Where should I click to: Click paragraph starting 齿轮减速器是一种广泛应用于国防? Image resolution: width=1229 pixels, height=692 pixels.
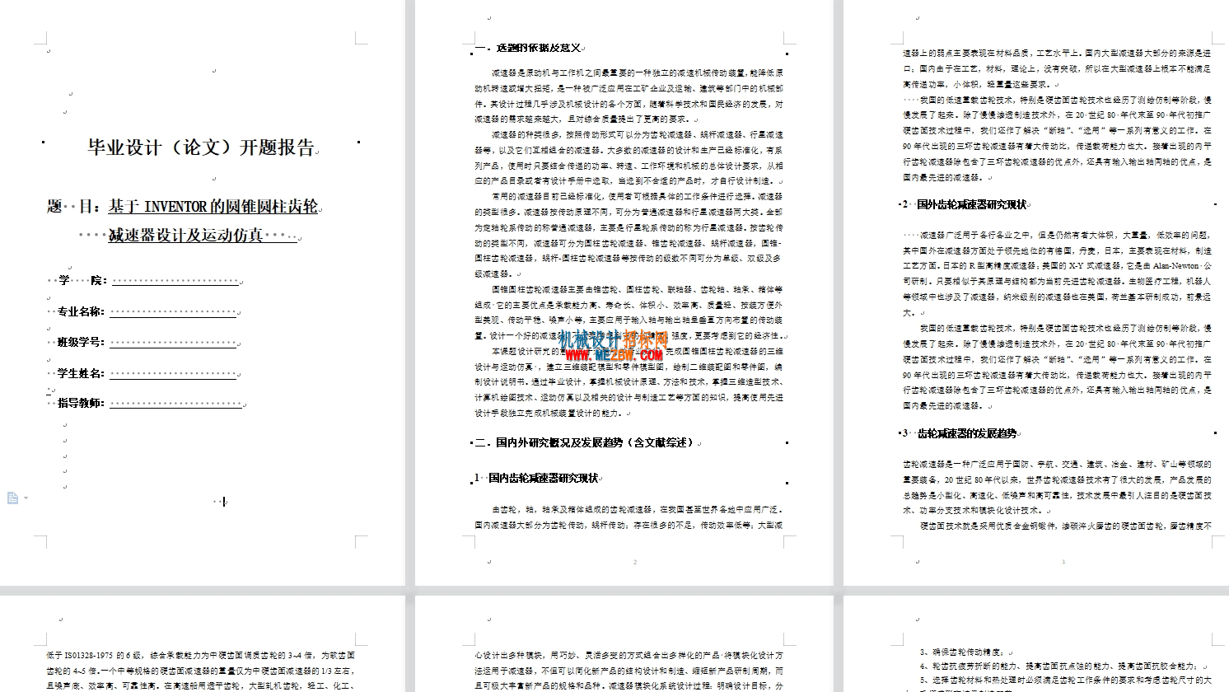tap(1057, 487)
